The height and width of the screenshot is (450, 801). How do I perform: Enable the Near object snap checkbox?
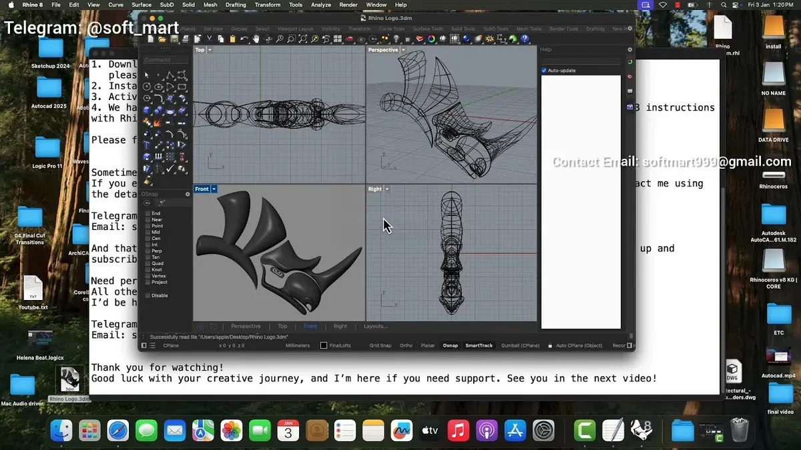pyautogui.click(x=148, y=220)
